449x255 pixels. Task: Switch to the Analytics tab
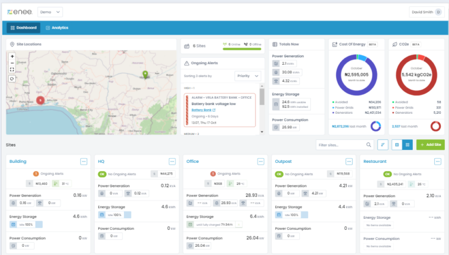[56, 27]
